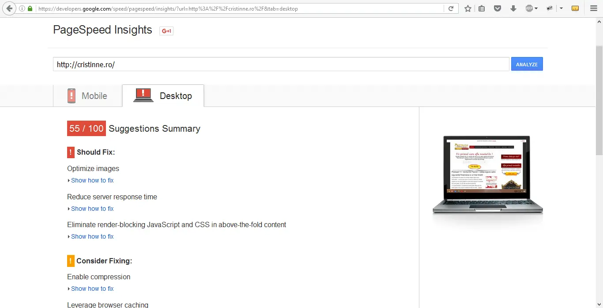Open the Firefox hamburger menu
Viewport: 603px width, 308px height.
click(x=593, y=8)
